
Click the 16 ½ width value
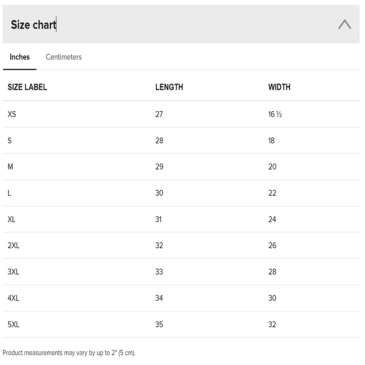(275, 114)
